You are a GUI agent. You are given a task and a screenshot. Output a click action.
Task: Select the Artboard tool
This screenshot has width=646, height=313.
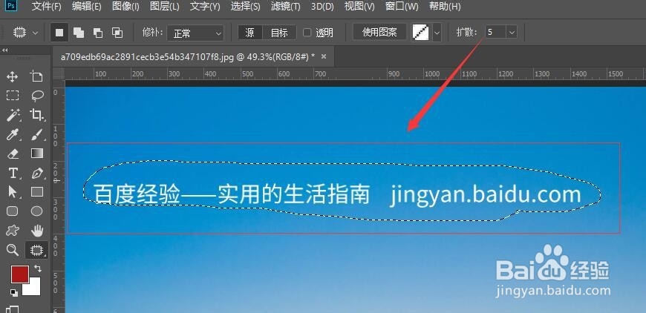[36, 76]
